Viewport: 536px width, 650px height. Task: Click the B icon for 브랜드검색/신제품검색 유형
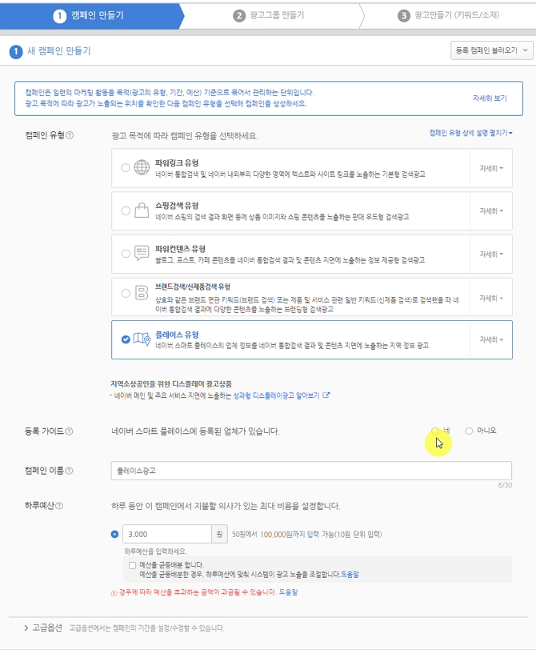tap(142, 293)
